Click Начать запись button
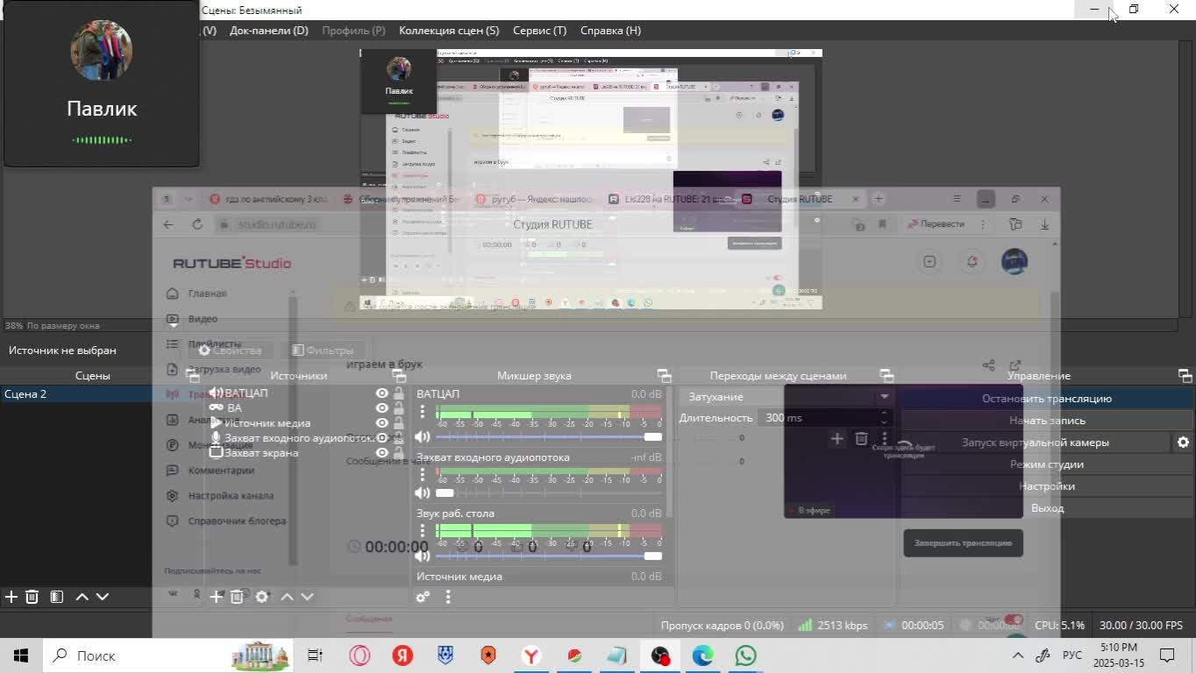The width and height of the screenshot is (1196, 673). [1047, 421]
